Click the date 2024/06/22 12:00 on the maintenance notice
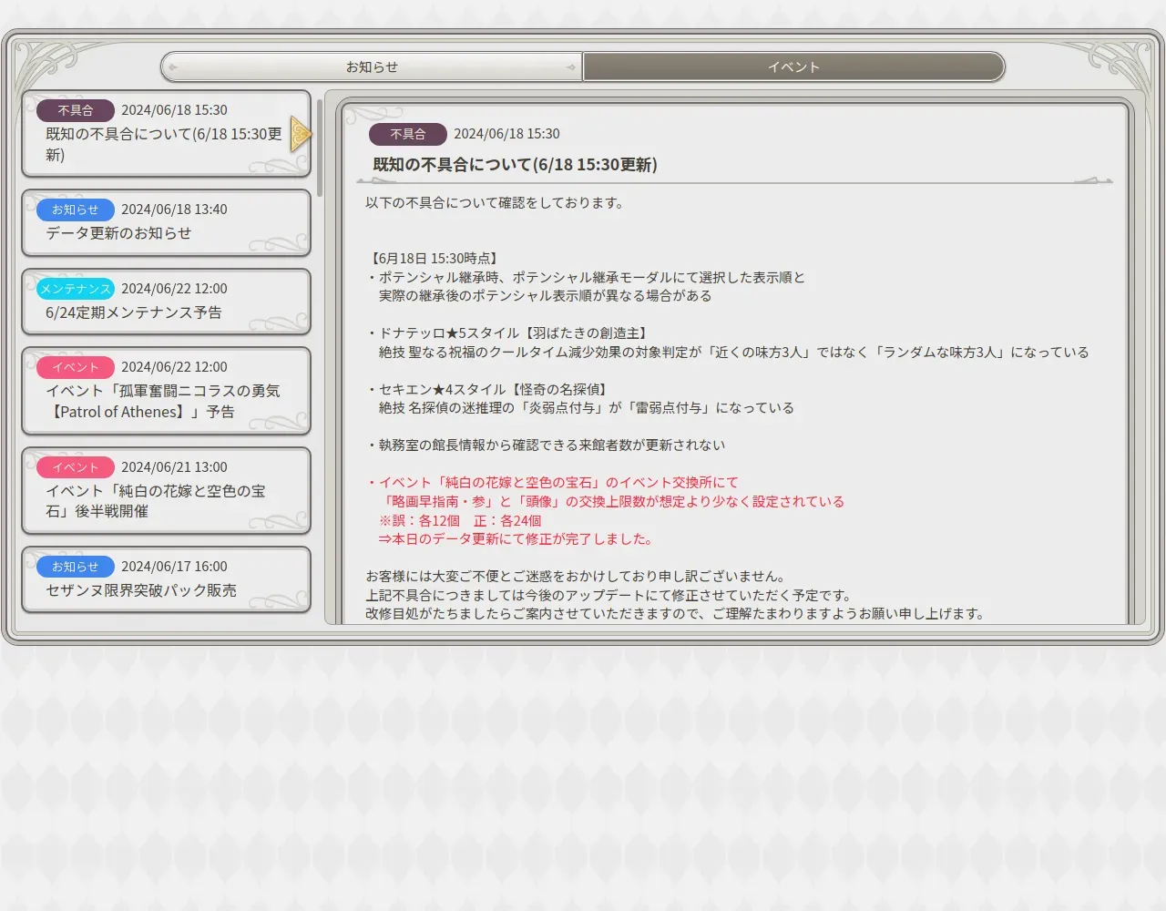The image size is (1166, 911). click(174, 289)
